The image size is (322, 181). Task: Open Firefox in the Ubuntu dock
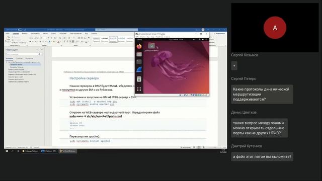point(139,46)
